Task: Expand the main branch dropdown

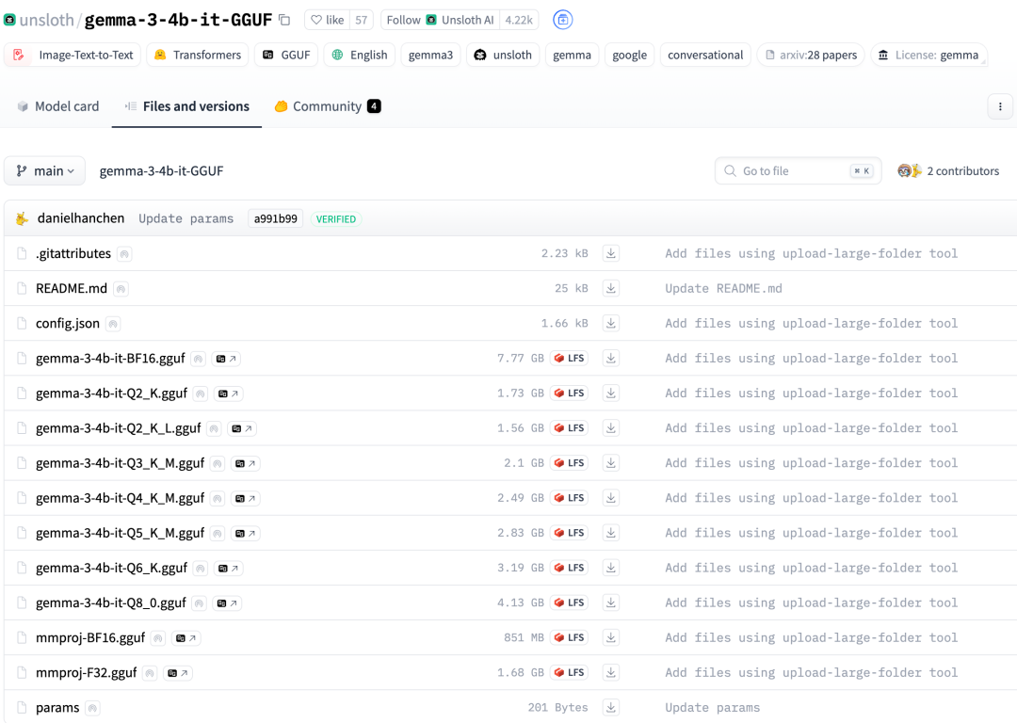Action: tap(45, 171)
